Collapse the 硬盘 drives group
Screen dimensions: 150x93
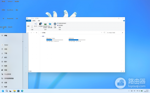coord(41,36)
